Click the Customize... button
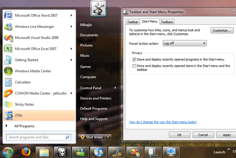Viewport: 236px width, 158px height. pos(222,30)
